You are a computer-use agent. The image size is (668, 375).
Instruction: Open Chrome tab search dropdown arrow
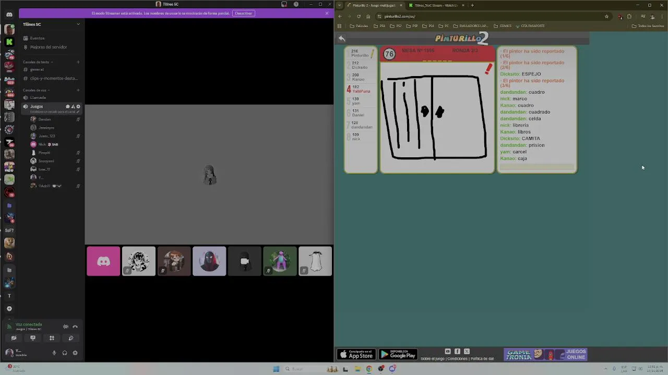[340, 5]
